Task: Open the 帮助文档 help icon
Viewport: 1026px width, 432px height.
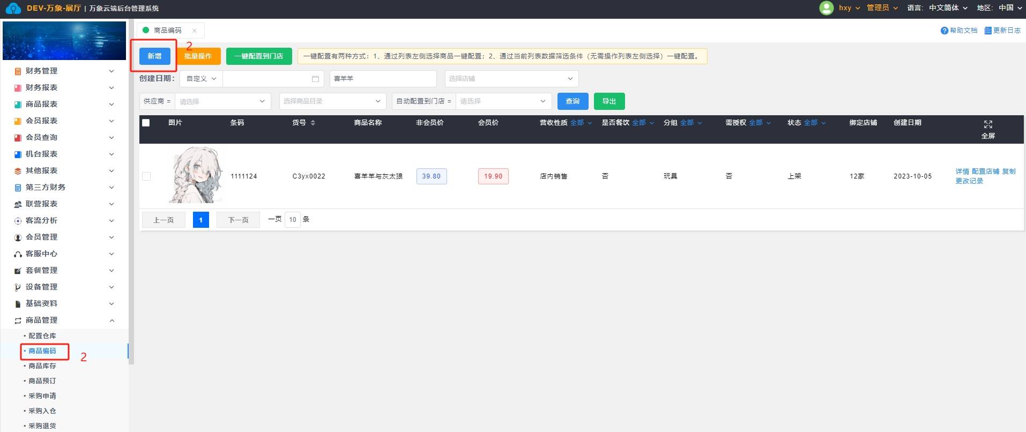Action: click(944, 31)
